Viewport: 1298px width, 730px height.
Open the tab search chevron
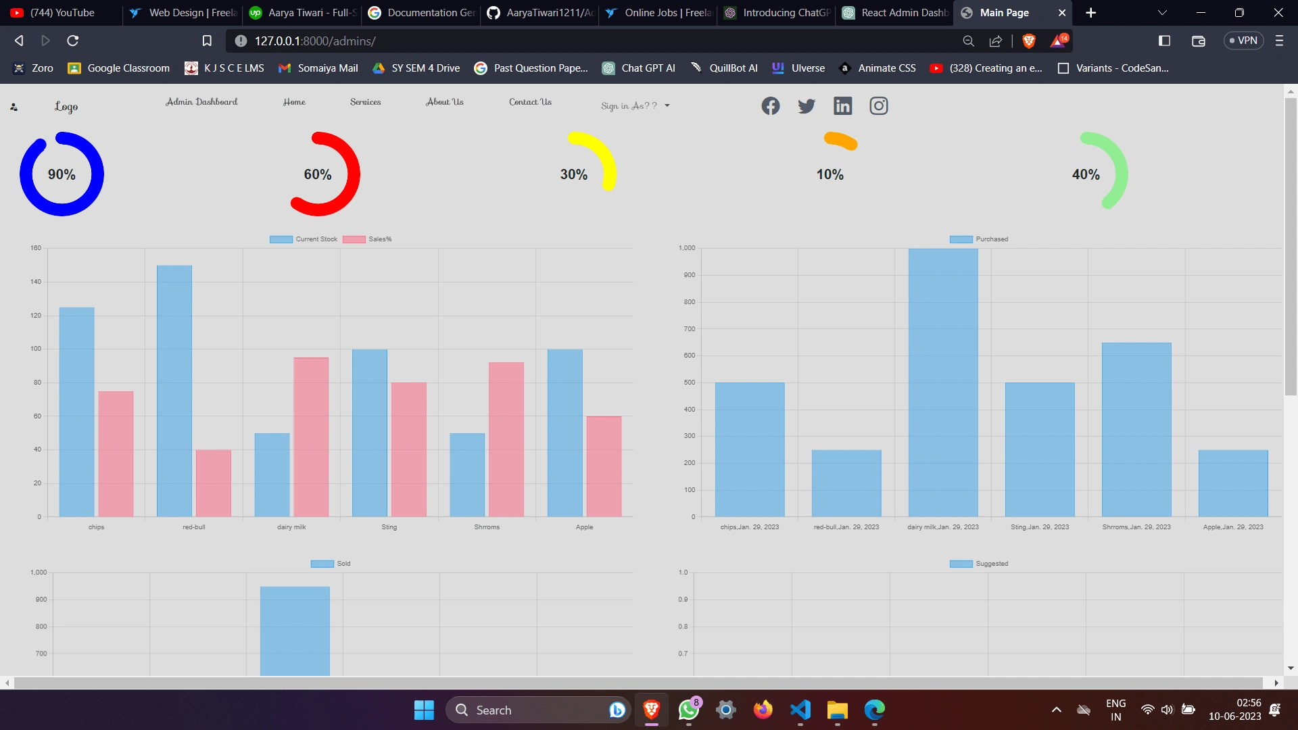tap(1162, 13)
